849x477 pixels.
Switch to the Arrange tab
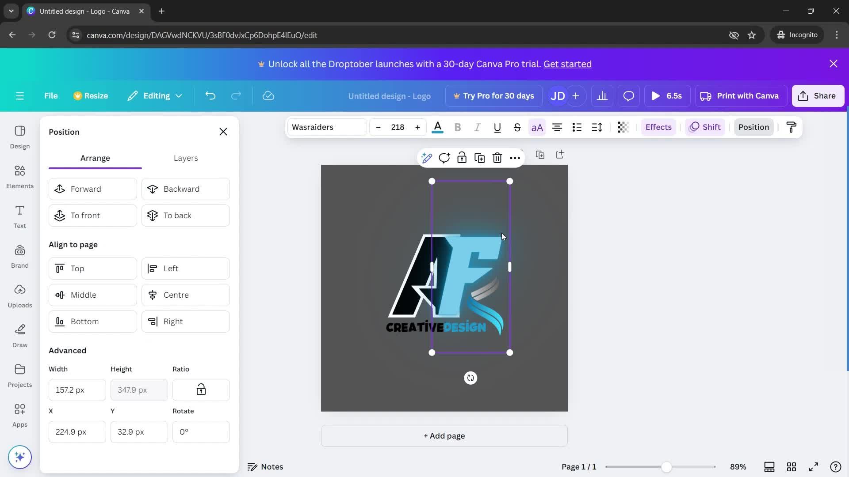pos(95,158)
